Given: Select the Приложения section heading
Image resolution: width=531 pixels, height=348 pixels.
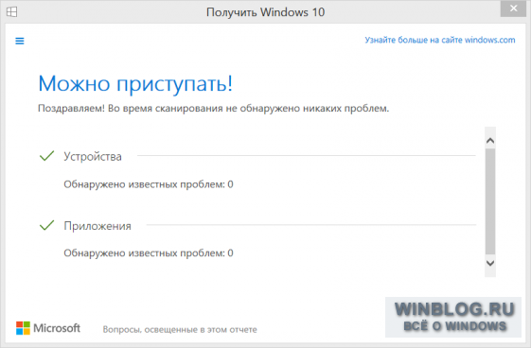Looking at the screenshot, I should point(97,226).
